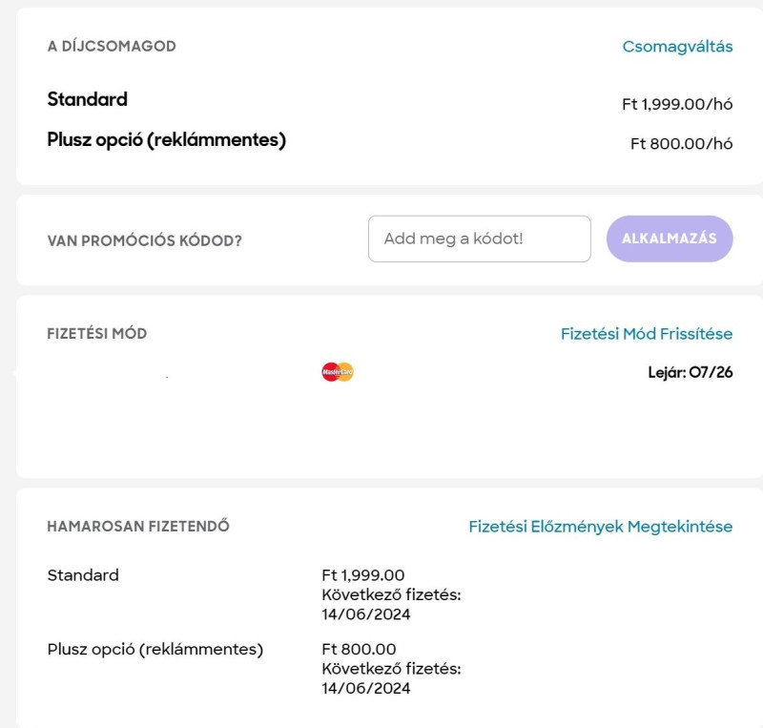
Task: Click the upcoming Ft 1,999.00 amount
Action: click(x=363, y=575)
